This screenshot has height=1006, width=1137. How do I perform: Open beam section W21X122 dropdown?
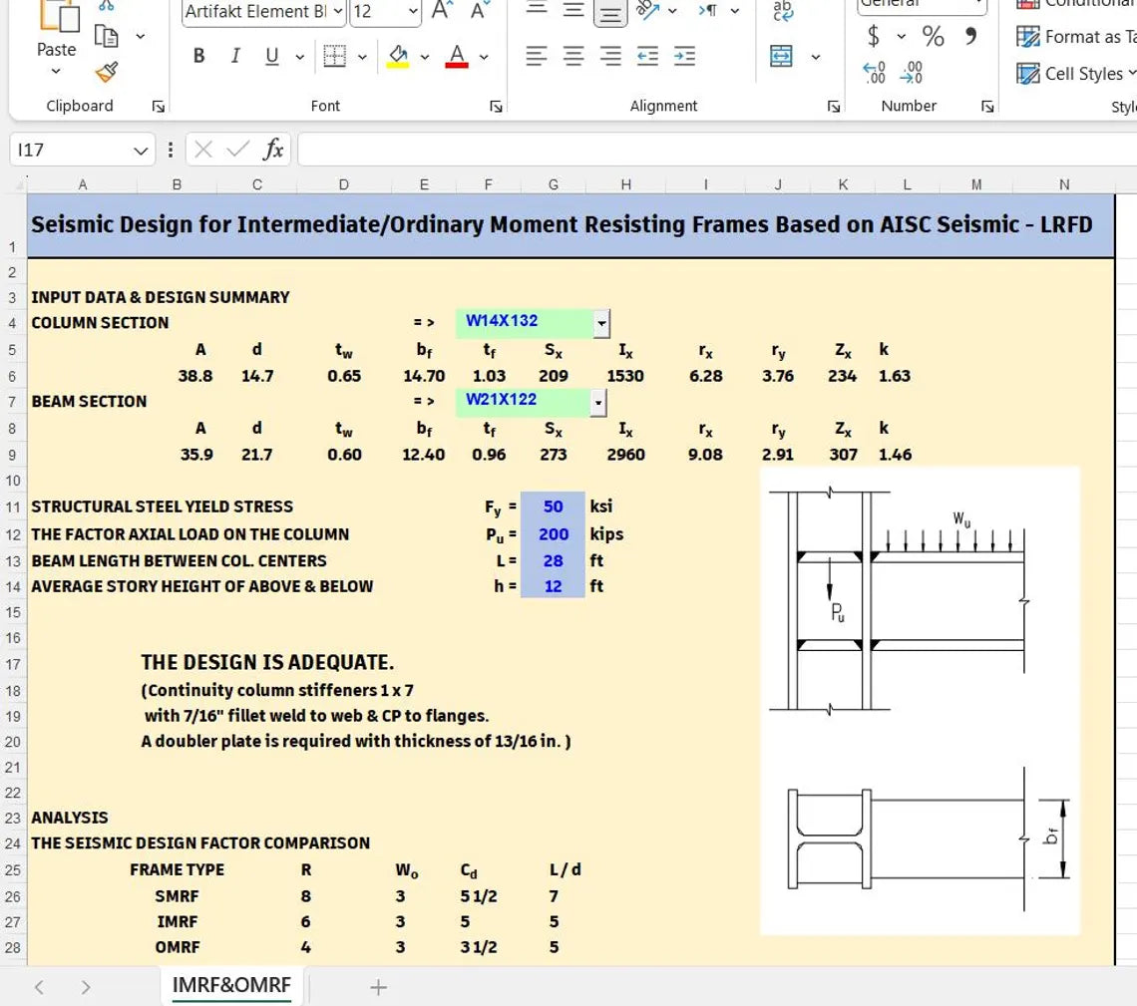click(x=598, y=402)
